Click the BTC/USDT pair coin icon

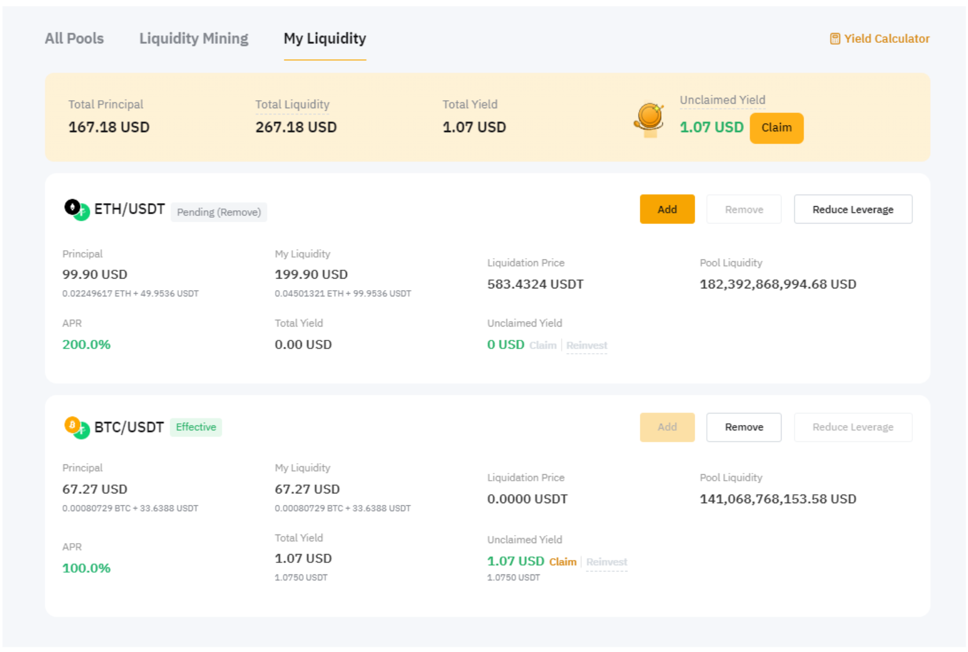pos(76,427)
